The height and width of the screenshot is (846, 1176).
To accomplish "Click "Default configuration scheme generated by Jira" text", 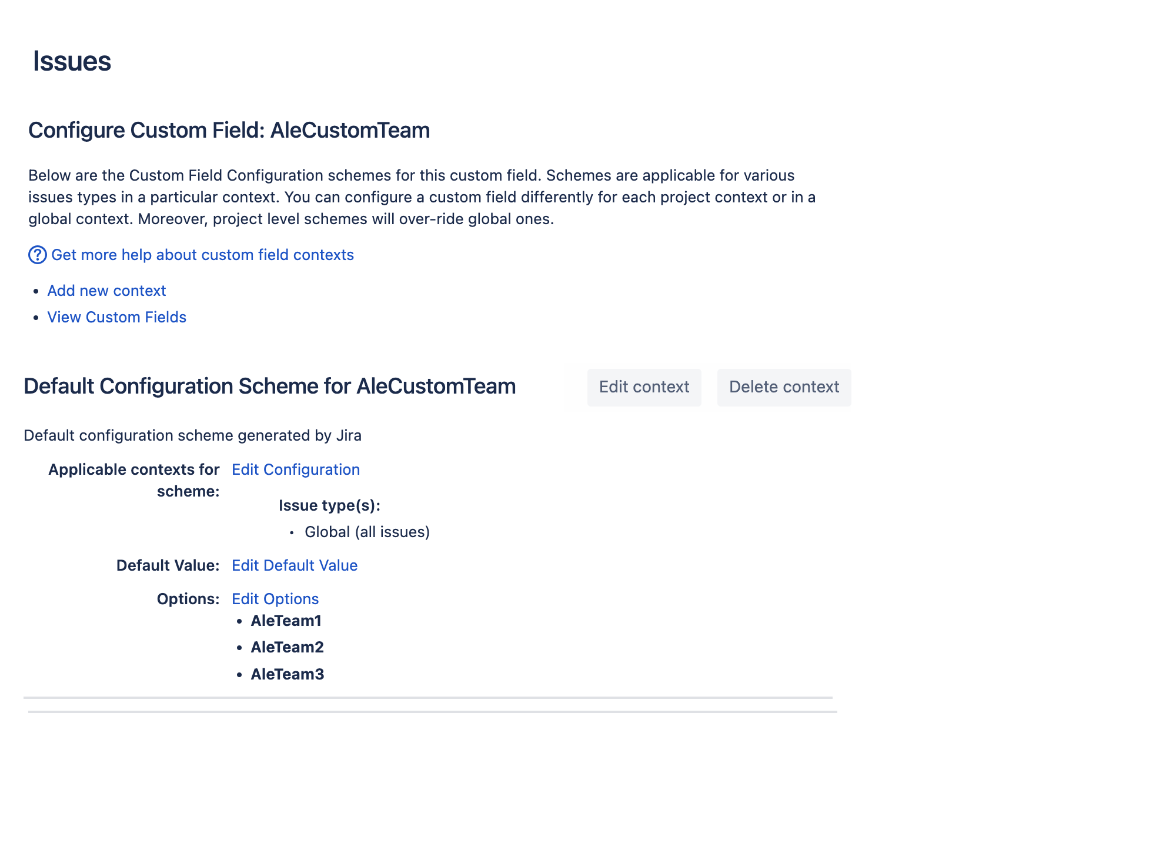I will tap(192, 435).
